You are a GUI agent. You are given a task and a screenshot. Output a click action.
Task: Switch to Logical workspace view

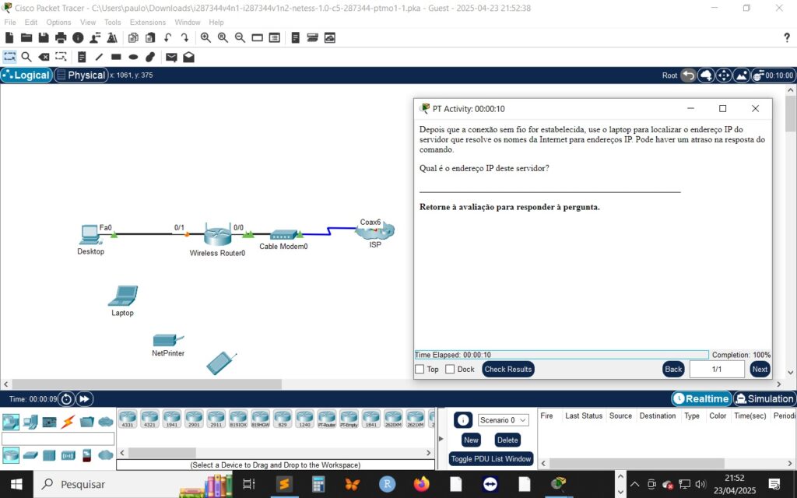(x=26, y=75)
